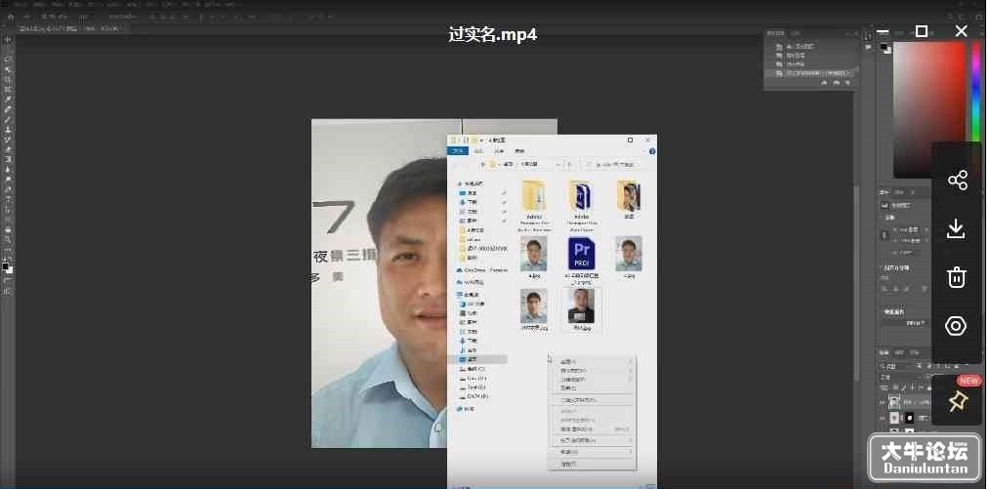Choose Properties at the bottom of the context menu
The image size is (989, 489).
tap(595, 464)
